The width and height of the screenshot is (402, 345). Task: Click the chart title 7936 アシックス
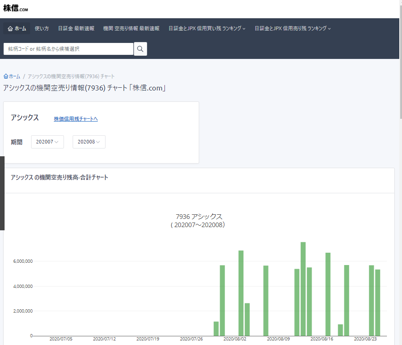point(199,217)
